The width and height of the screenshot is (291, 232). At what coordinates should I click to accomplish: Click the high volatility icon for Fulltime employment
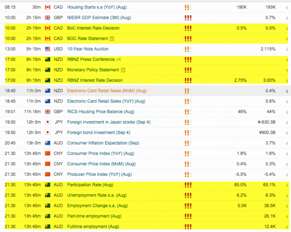tap(188, 226)
